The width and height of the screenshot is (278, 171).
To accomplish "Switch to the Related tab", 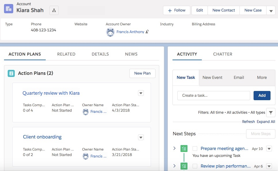I will pyautogui.click(x=66, y=54).
